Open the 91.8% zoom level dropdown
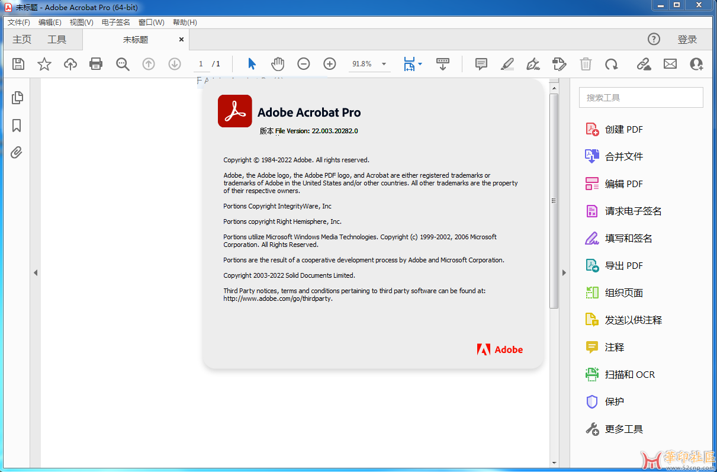717x472 pixels. pos(384,64)
